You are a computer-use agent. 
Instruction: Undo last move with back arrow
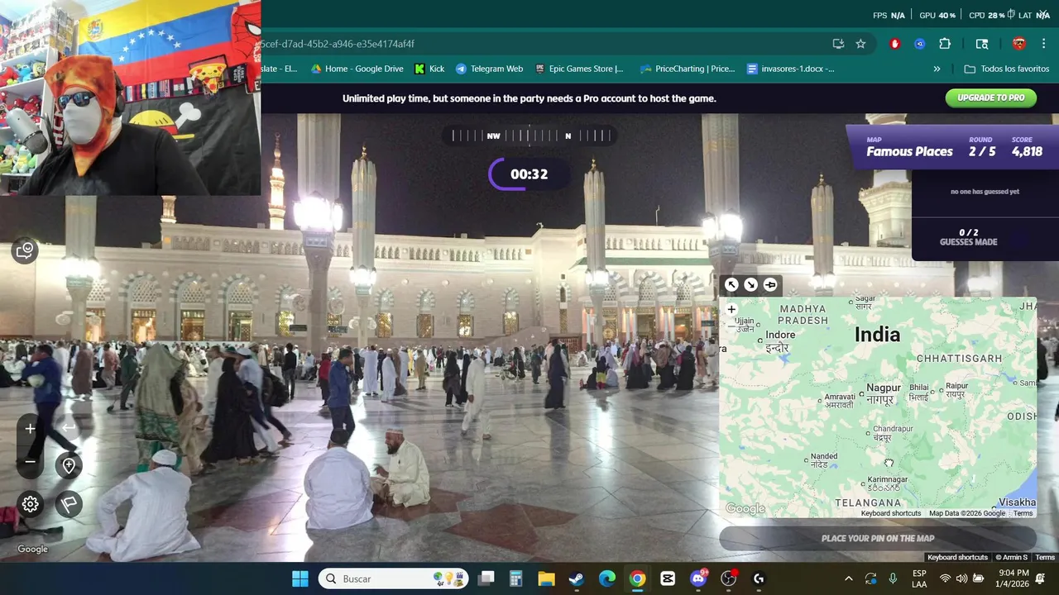pyautogui.click(x=69, y=428)
